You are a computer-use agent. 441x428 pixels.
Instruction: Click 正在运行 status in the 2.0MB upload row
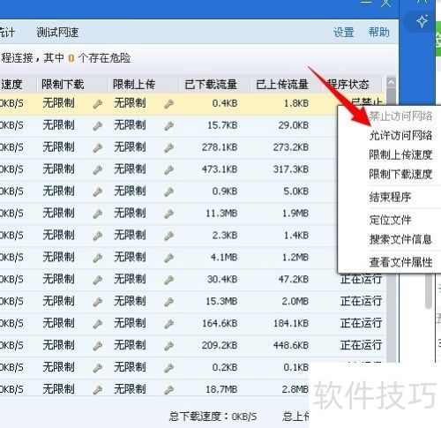(x=361, y=301)
